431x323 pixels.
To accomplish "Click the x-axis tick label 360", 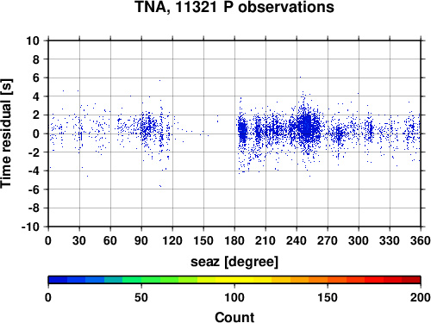I will 421,240.
